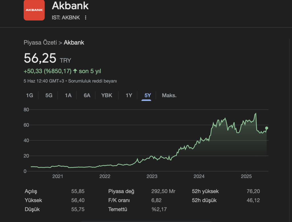Click the 56,25 current price value
292x222 pixels.
[40, 58]
